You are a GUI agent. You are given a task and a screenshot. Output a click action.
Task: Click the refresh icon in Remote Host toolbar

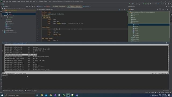click(x=165, y=10)
